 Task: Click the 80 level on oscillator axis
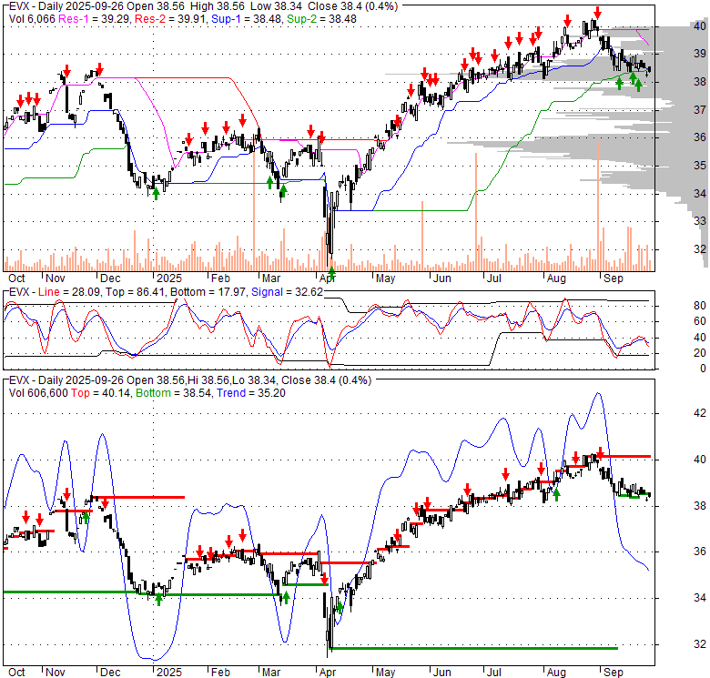(700, 306)
